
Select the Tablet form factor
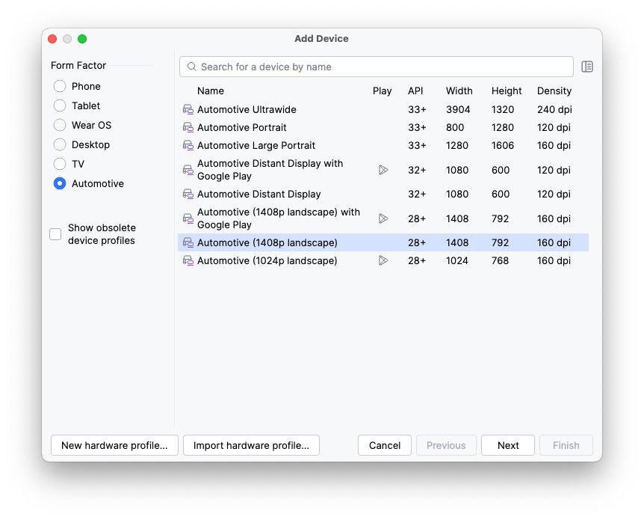60,105
